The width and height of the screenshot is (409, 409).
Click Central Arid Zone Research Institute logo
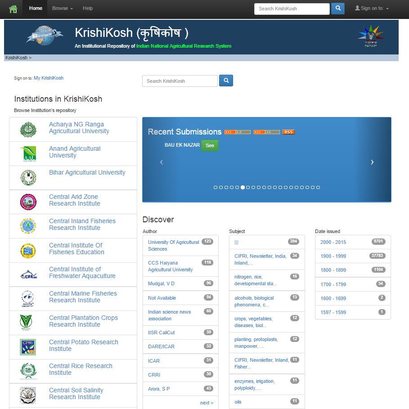click(x=28, y=202)
